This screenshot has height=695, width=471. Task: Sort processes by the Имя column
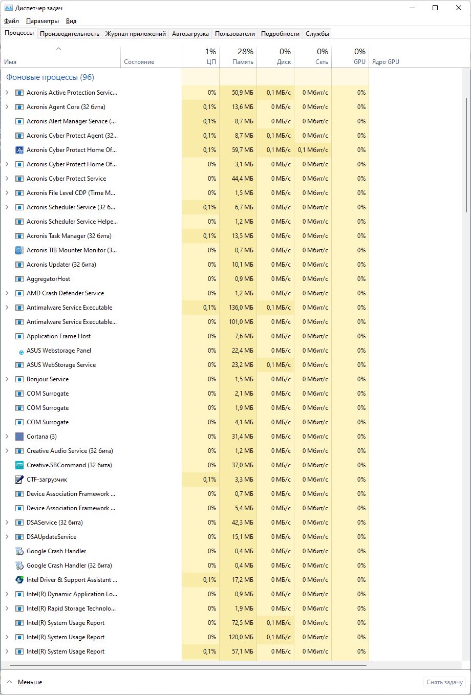point(60,57)
